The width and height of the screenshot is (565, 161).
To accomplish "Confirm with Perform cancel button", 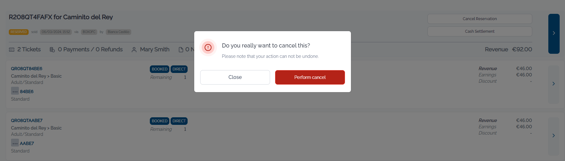I will click(x=310, y=77).
